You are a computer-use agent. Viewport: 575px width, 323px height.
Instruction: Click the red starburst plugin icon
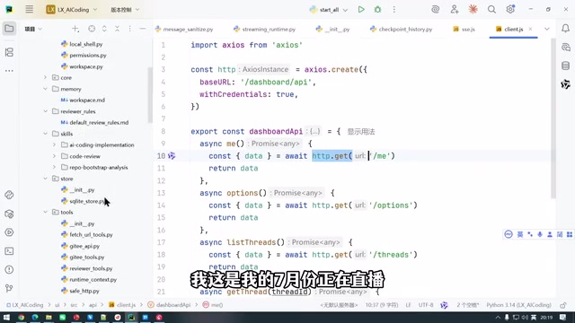point(473,10)
